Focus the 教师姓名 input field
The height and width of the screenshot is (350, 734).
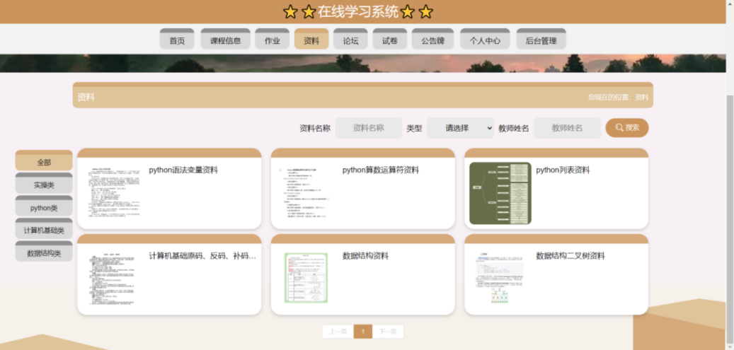567,128
